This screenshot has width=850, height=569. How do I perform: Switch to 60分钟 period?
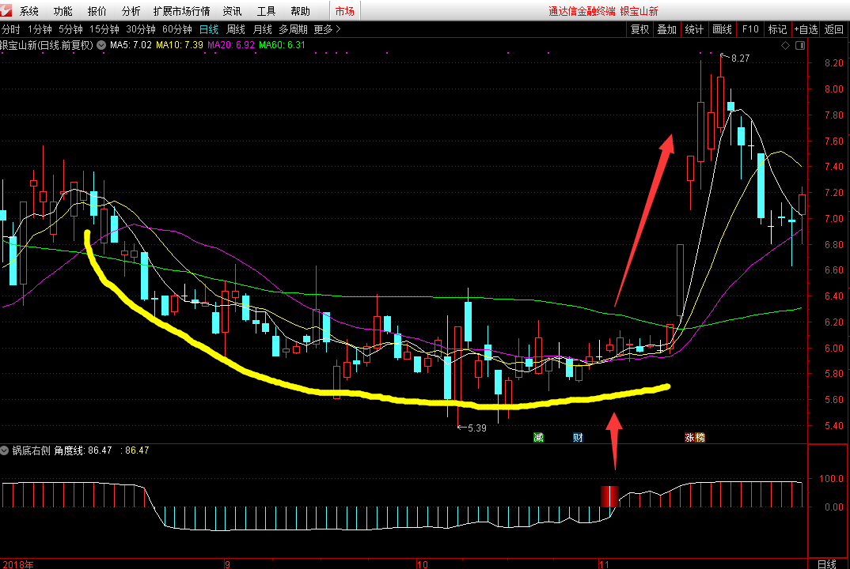[x=176, y=29]
